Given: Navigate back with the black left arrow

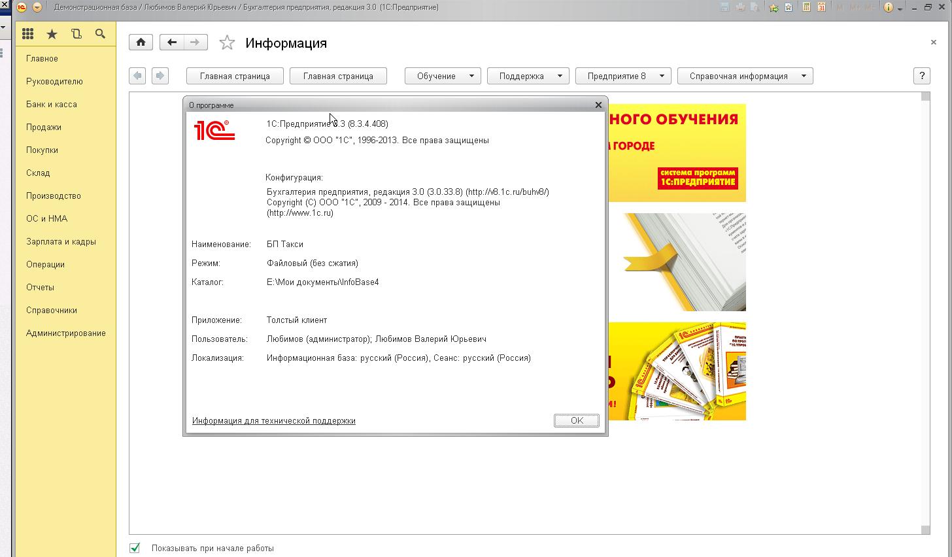Looking at the screenshot, I should click(171, 42).
